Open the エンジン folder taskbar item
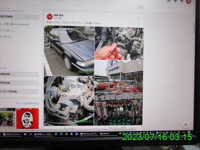This screenshot has width=200, height=150. point(12,135)
